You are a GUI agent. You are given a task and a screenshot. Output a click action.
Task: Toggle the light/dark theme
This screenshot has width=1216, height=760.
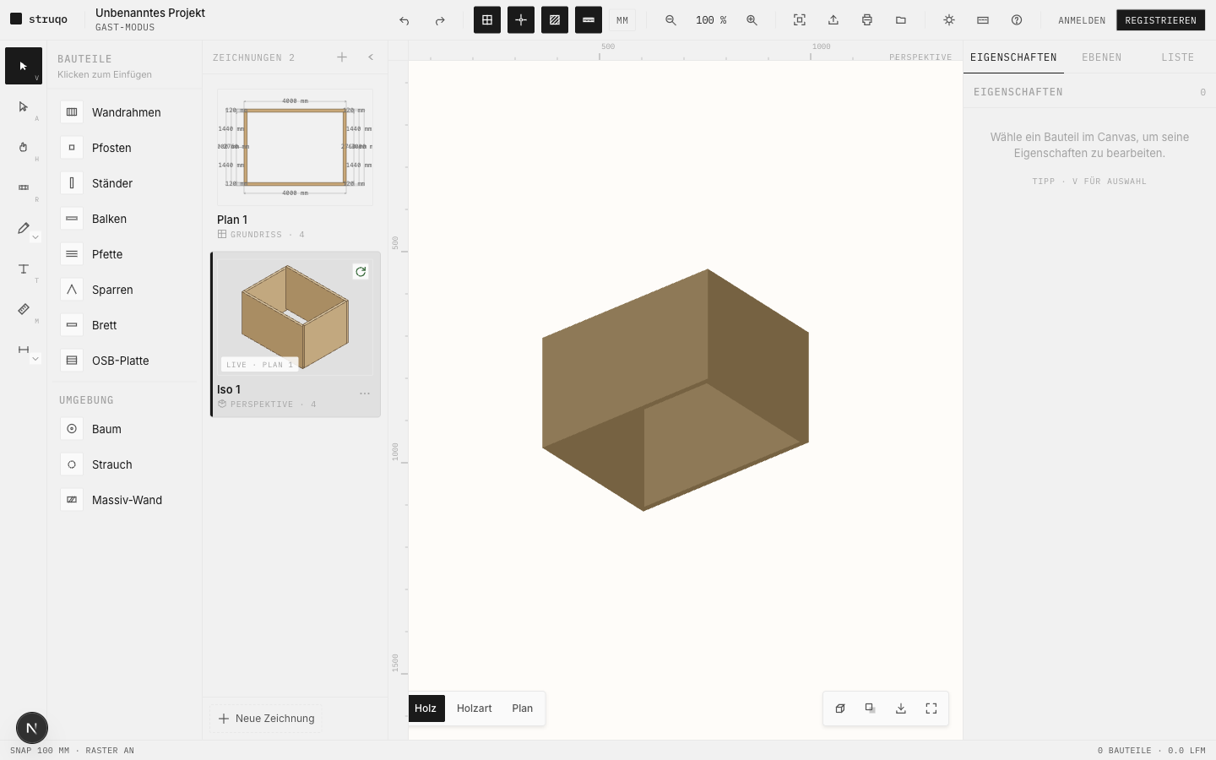coord(949,20)
